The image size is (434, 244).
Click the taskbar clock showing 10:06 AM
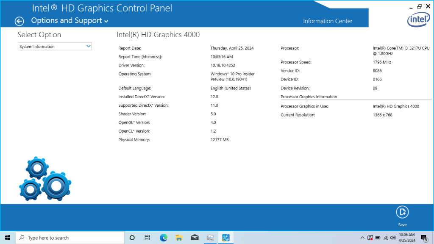(x=407, y=238)
